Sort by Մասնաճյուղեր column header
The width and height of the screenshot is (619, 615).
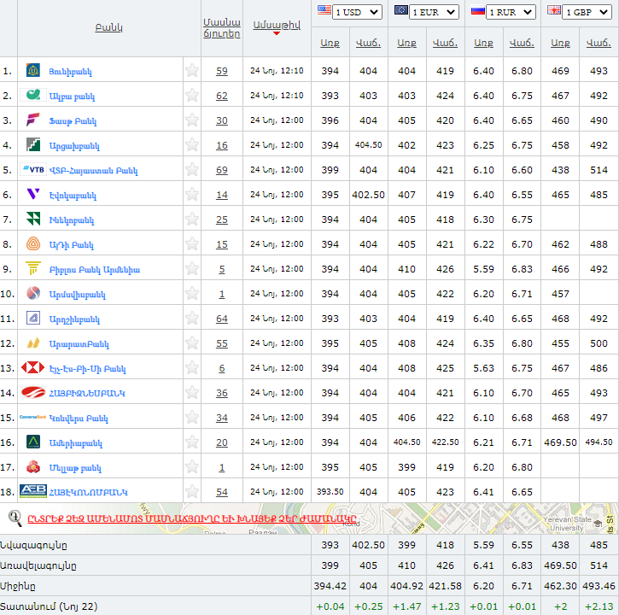222,28
